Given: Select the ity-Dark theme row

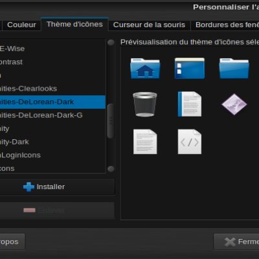Looking at the screenshot, I should pyautogui.click(x=52, y=142).
